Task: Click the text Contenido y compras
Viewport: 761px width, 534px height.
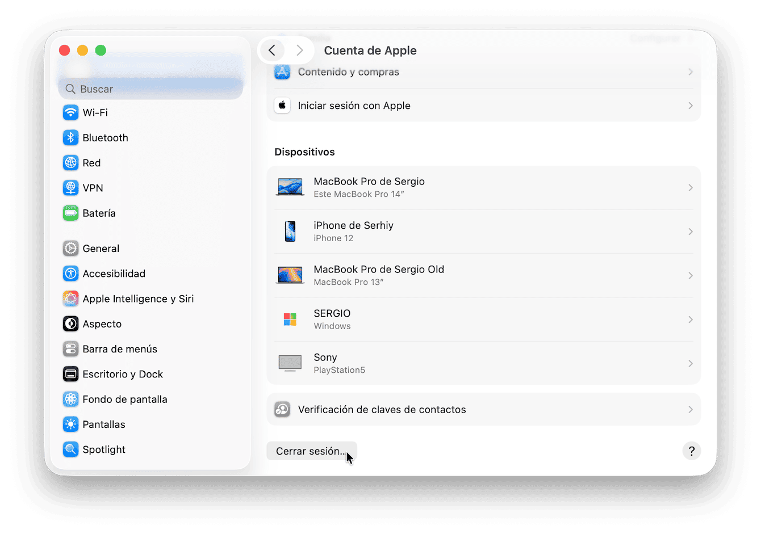Action: pos(349,72)
